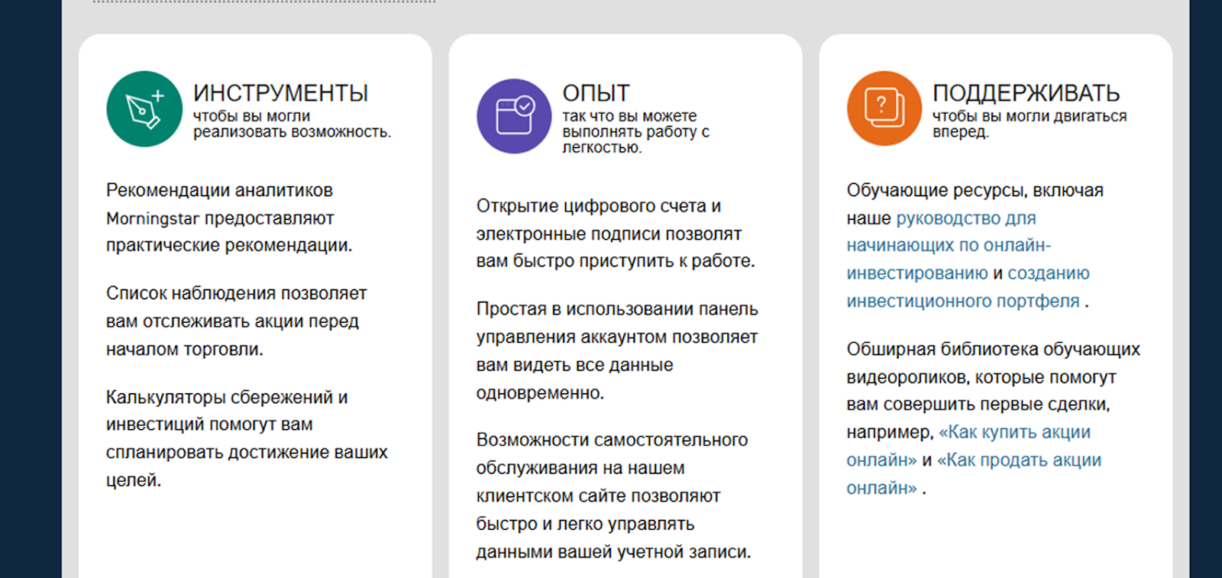Click the subtitle "чтобы вы могли двигаться вперед."

(1030, 124)
